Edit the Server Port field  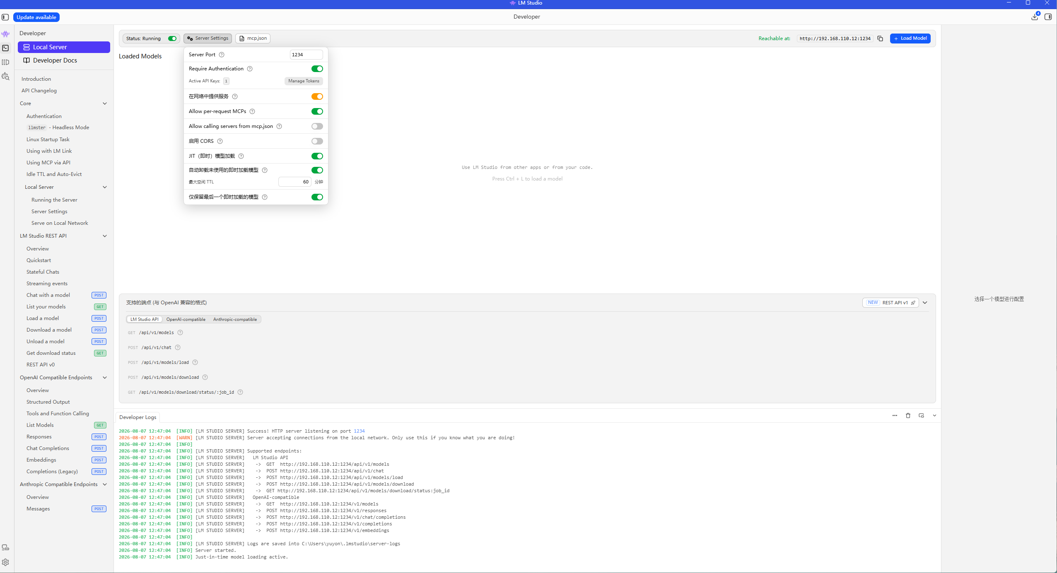[306, 55]
